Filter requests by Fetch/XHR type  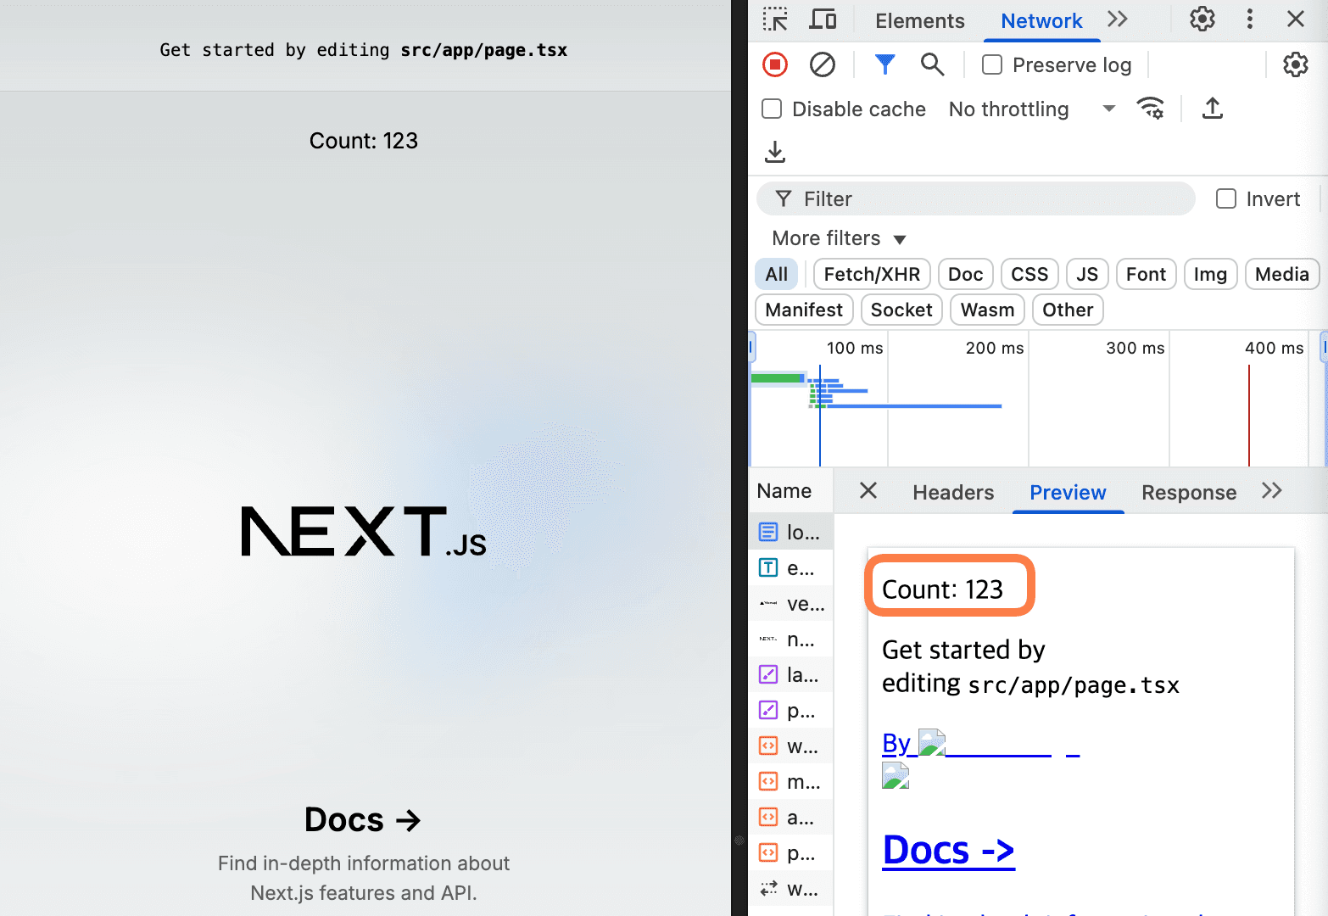click(x=871, y=275)
